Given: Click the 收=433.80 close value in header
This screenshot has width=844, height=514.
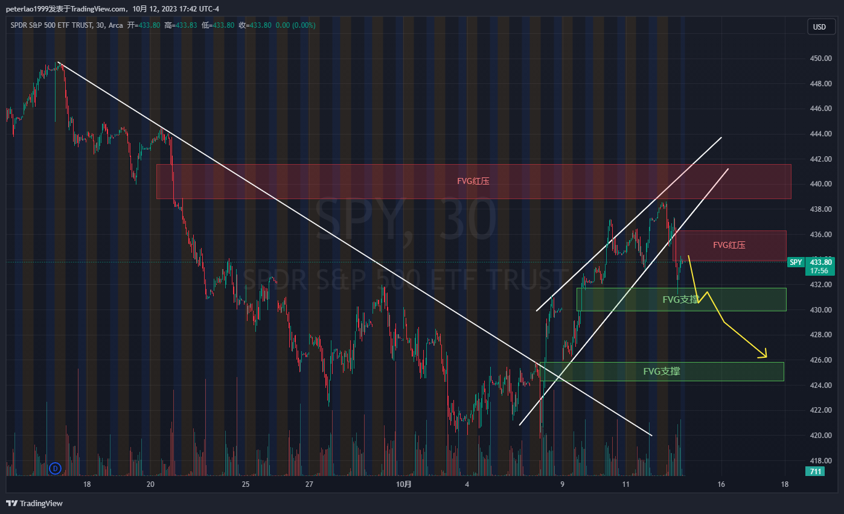Looking at the screenshot, I should tap(254, 25).
